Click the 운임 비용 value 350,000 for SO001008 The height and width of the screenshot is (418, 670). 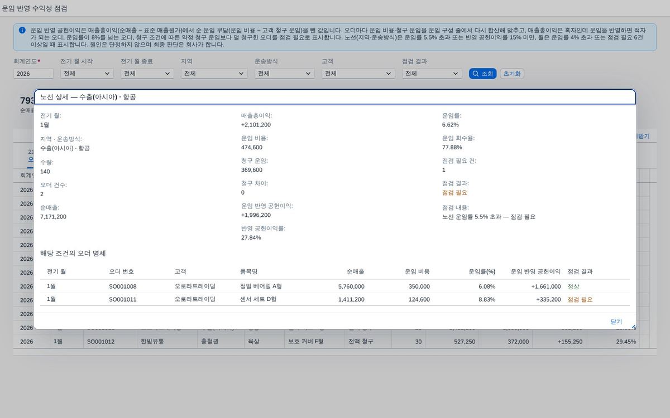(419, 286)
